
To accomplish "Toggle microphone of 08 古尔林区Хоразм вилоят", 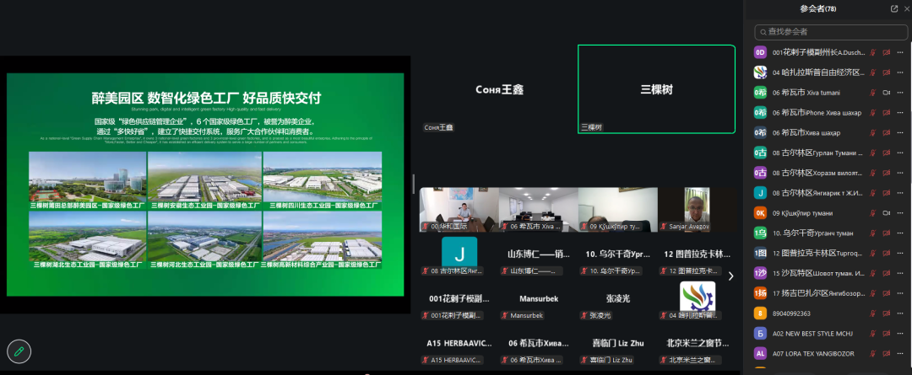I will pyautogui.click(x=871, y=173).
